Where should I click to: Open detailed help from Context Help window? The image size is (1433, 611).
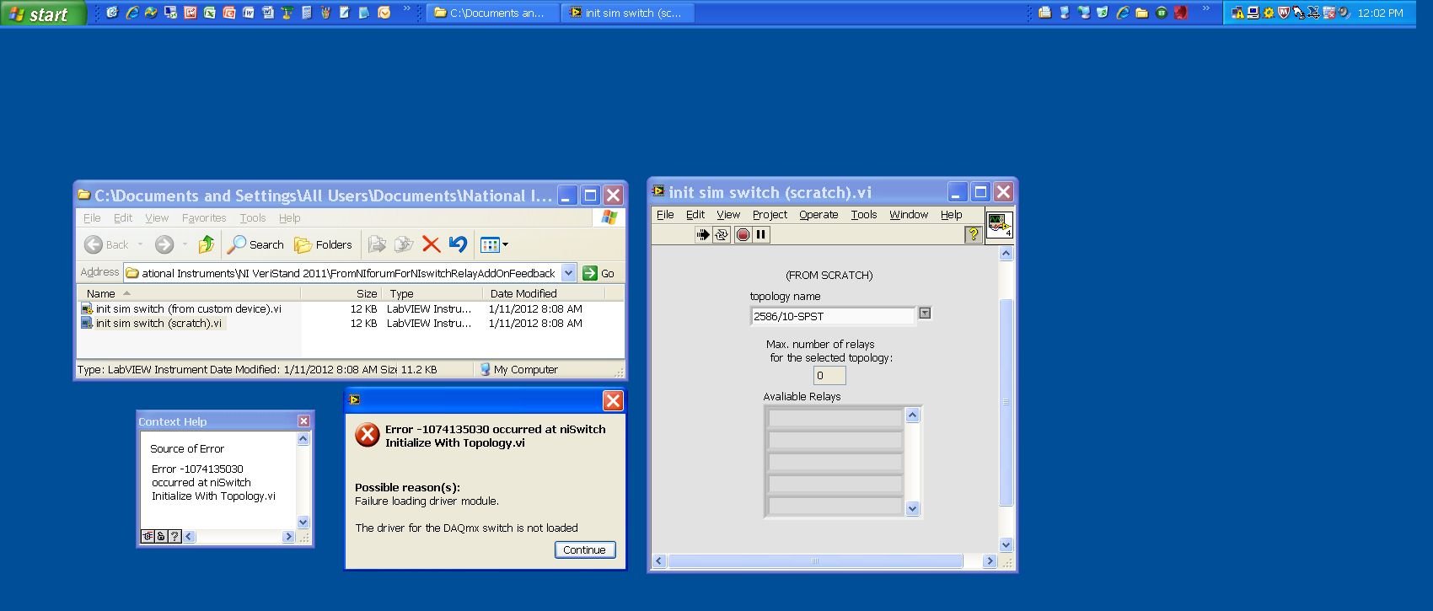(x=174, y=536)
